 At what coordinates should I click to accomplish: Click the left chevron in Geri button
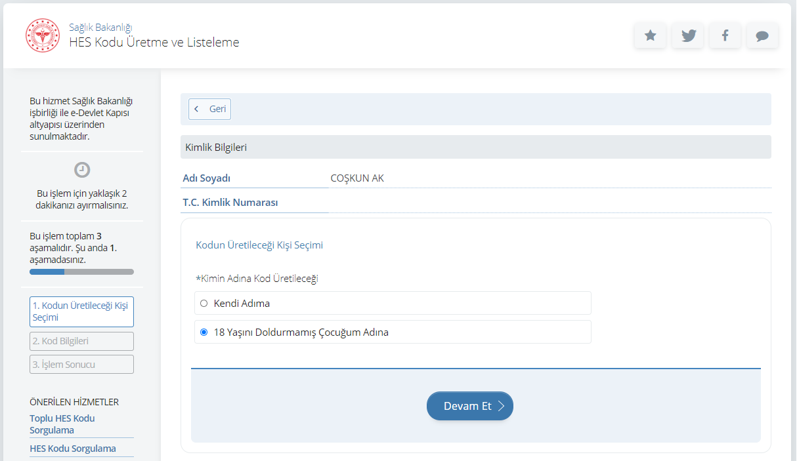click(x=196, y=109)
